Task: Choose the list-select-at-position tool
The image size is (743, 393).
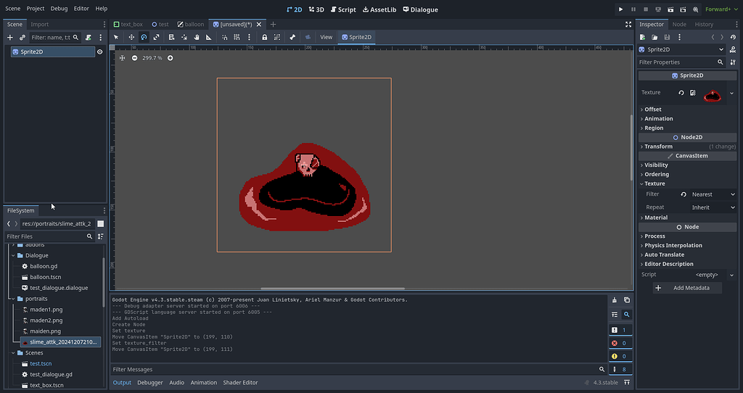Action: point(171,37)
